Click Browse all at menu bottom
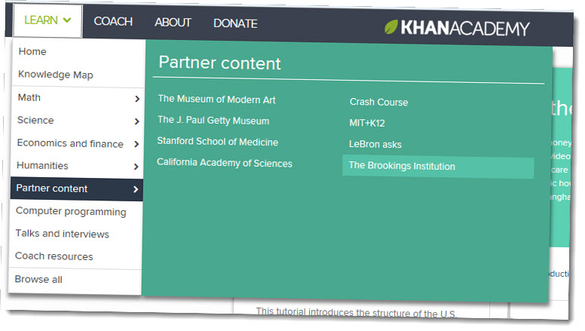Image resolution: width=585 pixels, height=331 pixels. click(38, 280)
